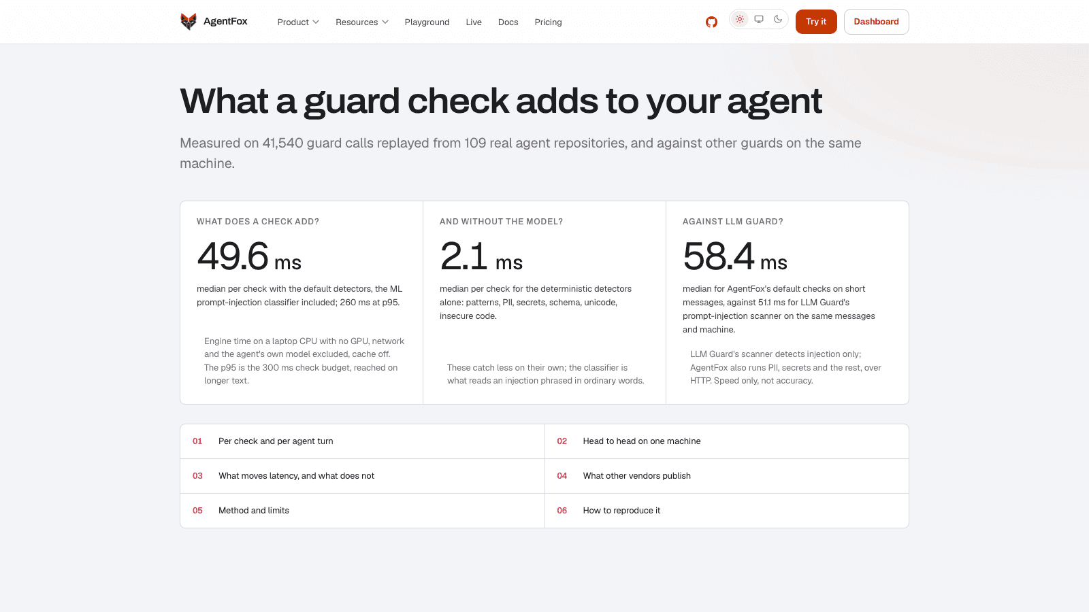The width and height of the screenshot is (1089, 612).
Task: Click the subtitle mentioning 41,540 guard calls
Action: tap(521, 153)
